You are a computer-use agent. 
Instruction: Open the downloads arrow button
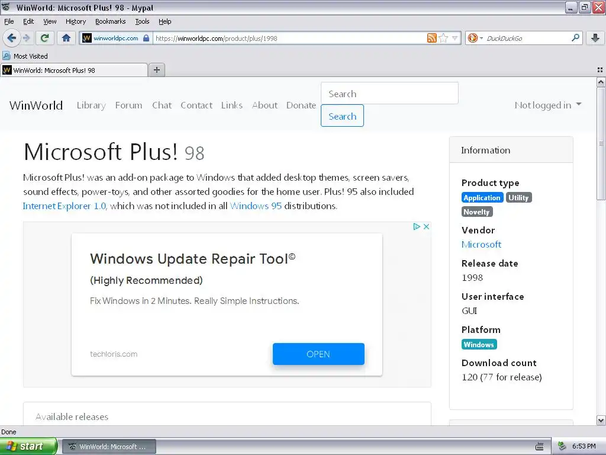click(595, 38)
